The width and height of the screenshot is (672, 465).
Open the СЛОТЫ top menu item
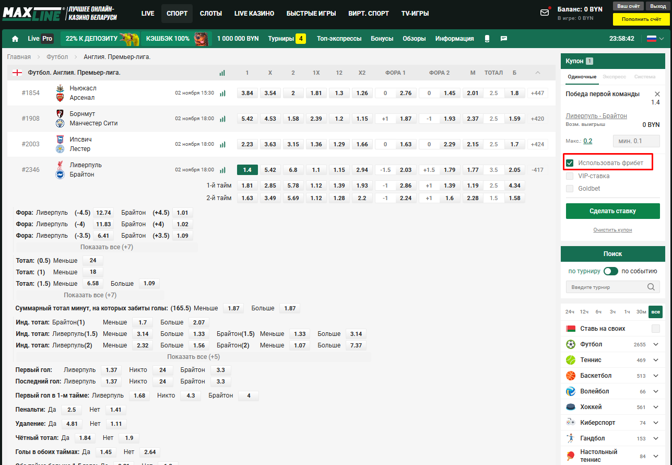(211, 14)
